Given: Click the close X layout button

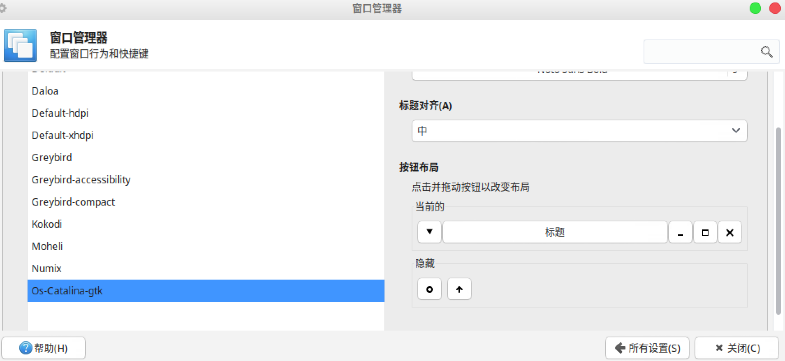Looking at the screenshot, I should tap(729, 232).
